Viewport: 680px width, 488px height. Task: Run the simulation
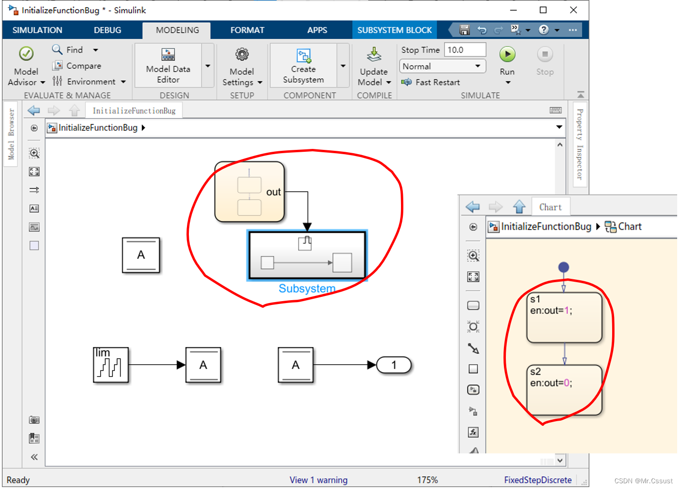[x=507, y=55]
